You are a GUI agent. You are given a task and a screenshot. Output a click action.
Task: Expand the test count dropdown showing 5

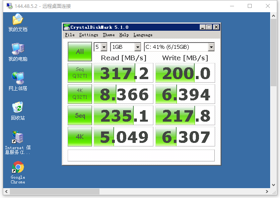coord(104,47)
